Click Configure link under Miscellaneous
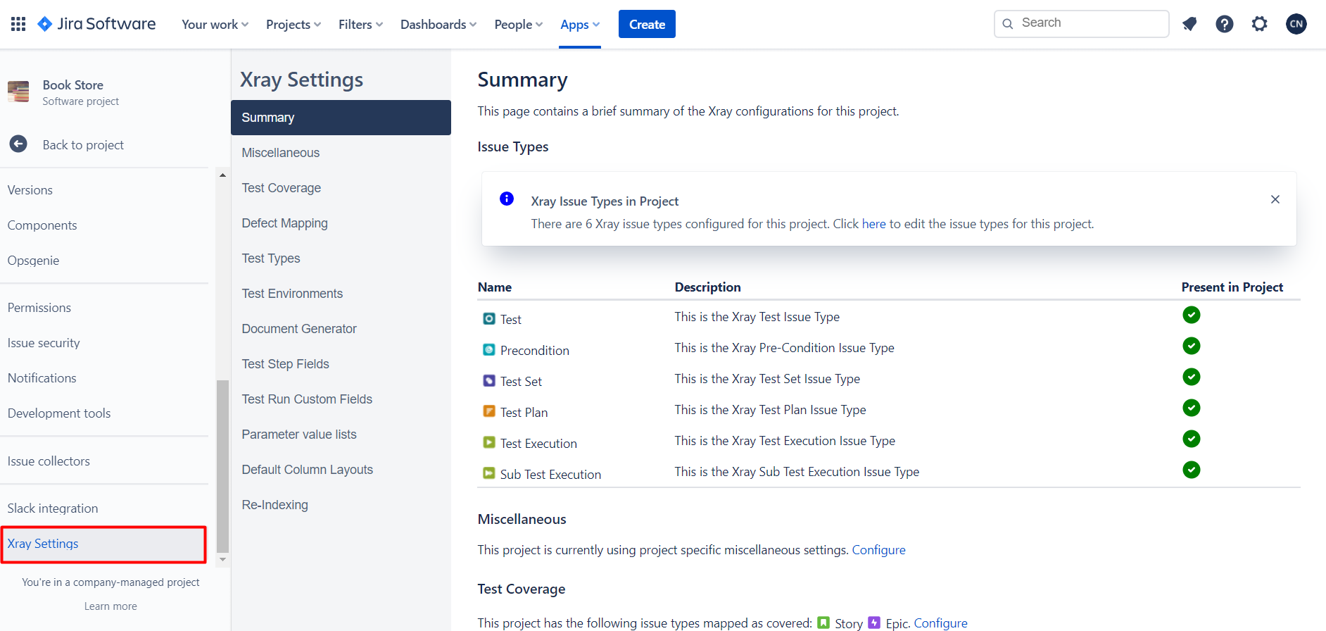The height and width of the screenshot is (631, 1326). pos(878,550)
